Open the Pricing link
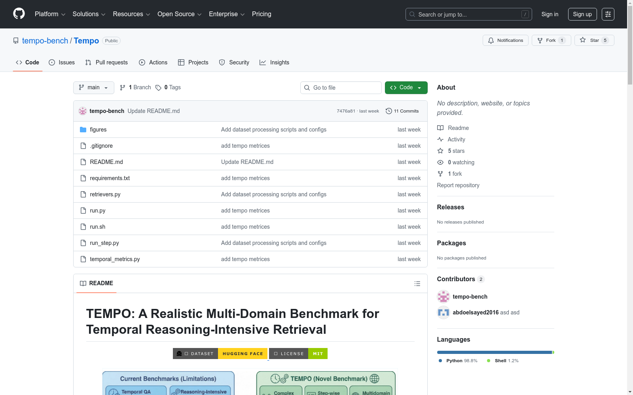Viewport: 633px width, 395px height. click(262, 14)
